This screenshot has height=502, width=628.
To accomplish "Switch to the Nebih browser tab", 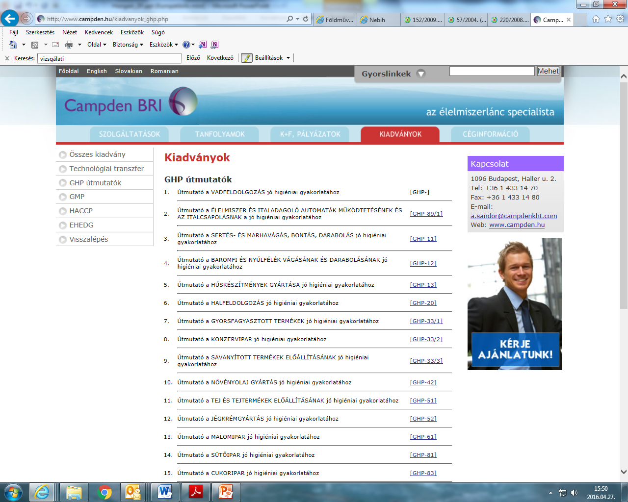I will click(378, 20).
